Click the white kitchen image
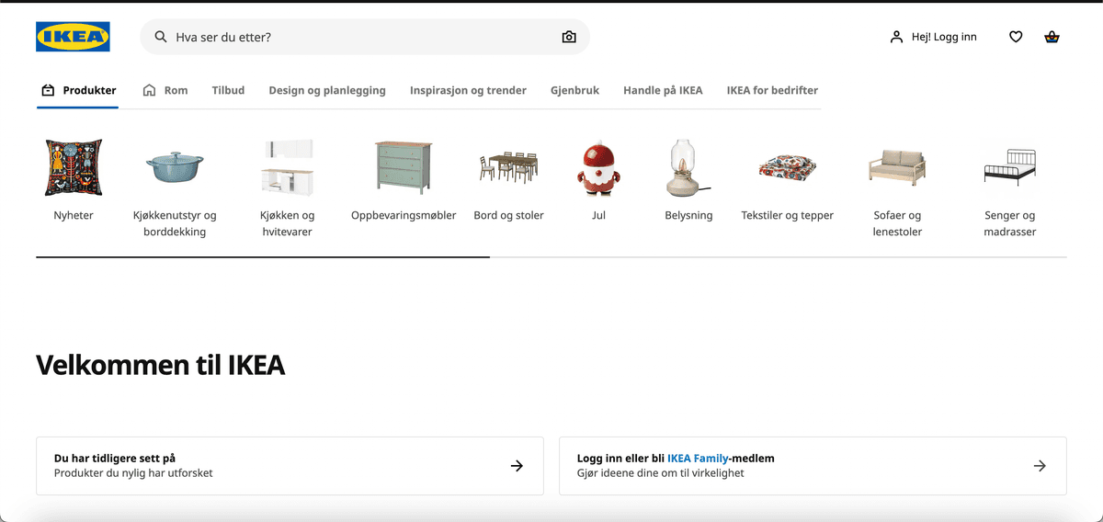The height and width of the screenshot is (522, 1103). pos(288,167)
